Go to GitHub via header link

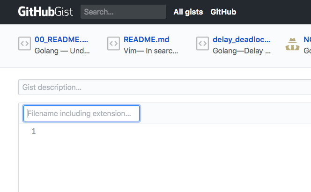223,12
